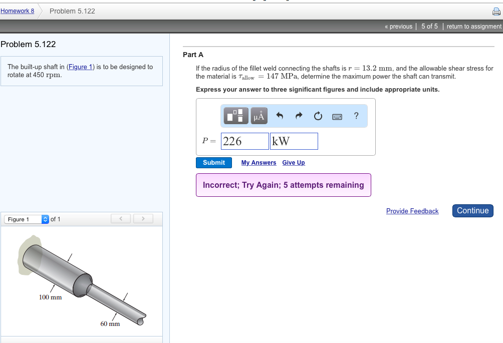Redo the last answer edit

[299, 116]
